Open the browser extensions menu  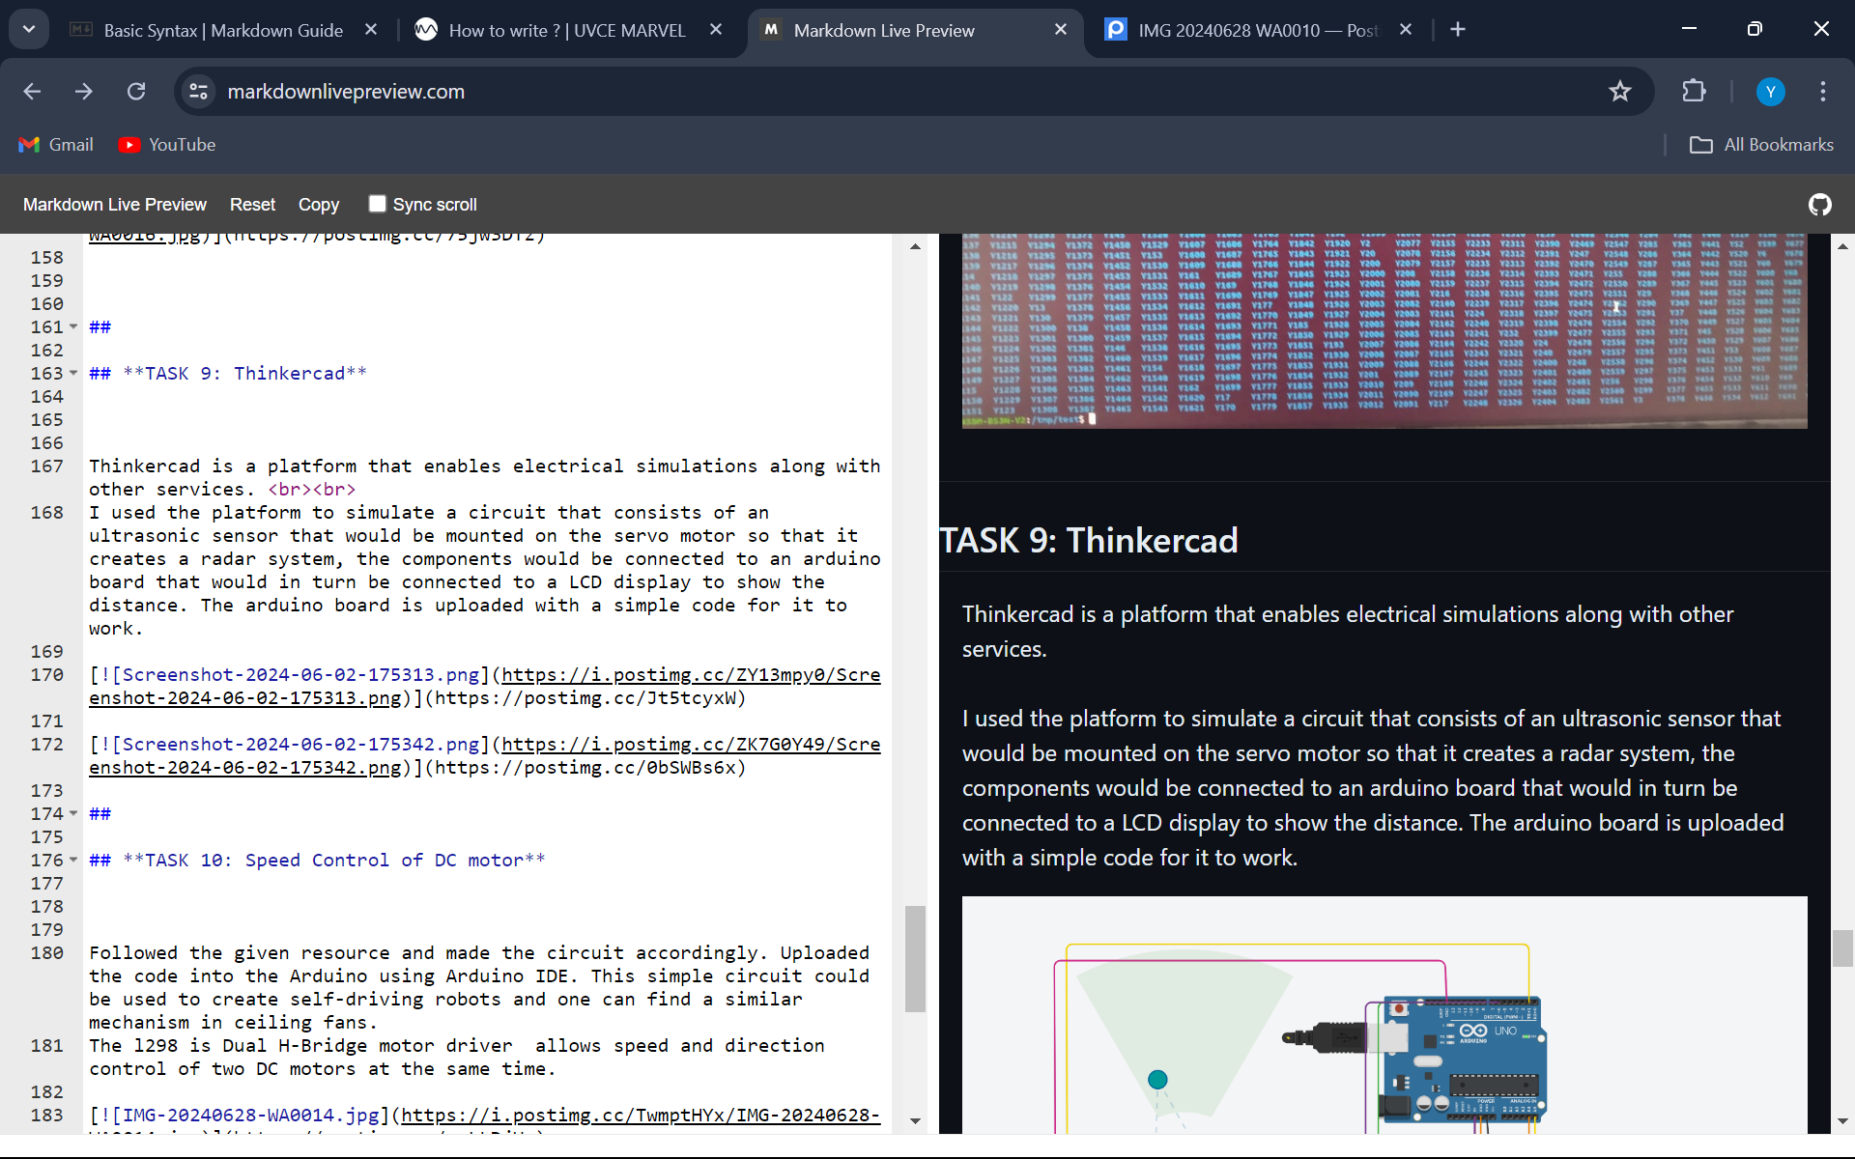[x=1694, y=91]
